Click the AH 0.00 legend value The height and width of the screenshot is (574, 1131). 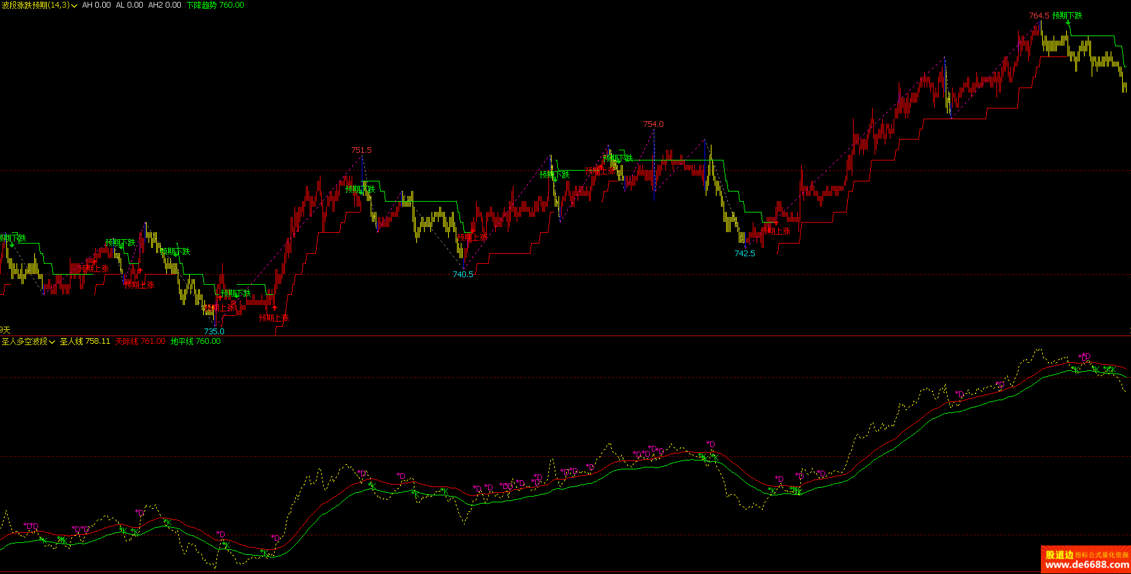pyautogui.click(x=96, y=5)
